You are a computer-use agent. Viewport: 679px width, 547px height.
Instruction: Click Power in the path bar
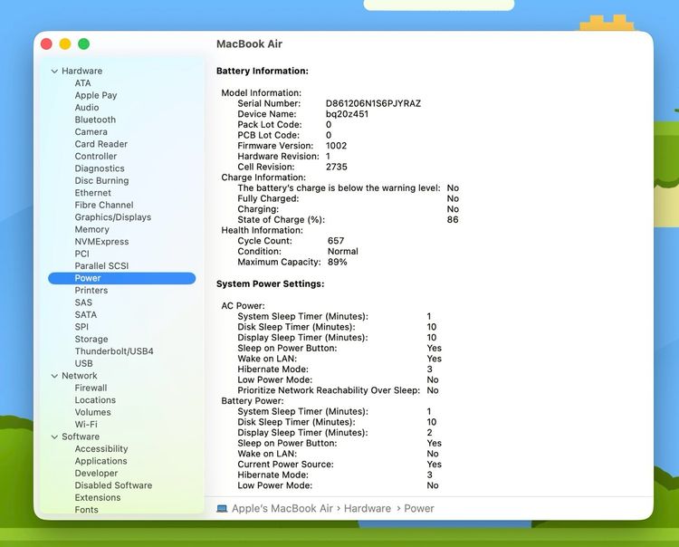[x=419, y=509]
